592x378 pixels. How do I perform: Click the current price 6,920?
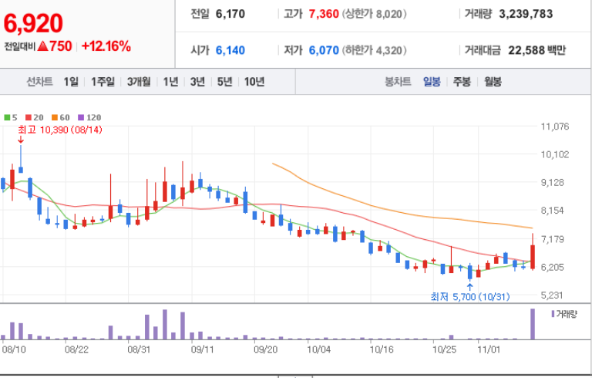coord(33,24)
